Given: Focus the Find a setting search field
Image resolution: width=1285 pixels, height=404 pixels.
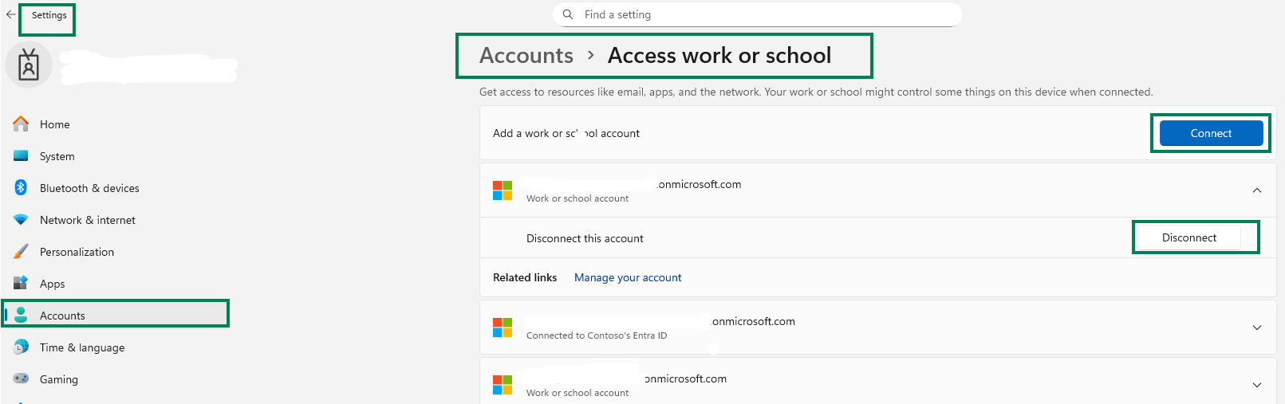Looking at the screenshot, I should [757, 14].
